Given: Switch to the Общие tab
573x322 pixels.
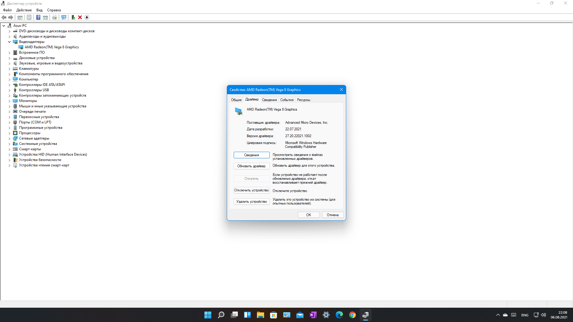Looking at the screenshot, I should 236,100.
